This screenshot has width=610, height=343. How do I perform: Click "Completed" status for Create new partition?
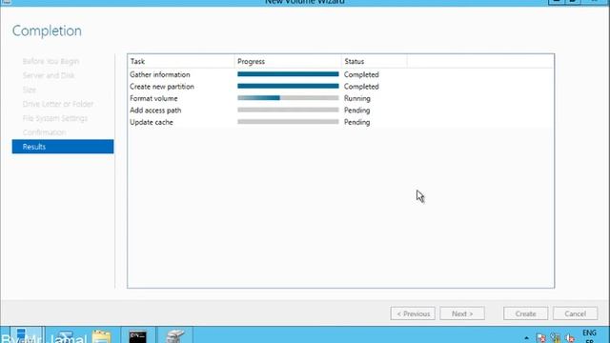pos(361,87)
